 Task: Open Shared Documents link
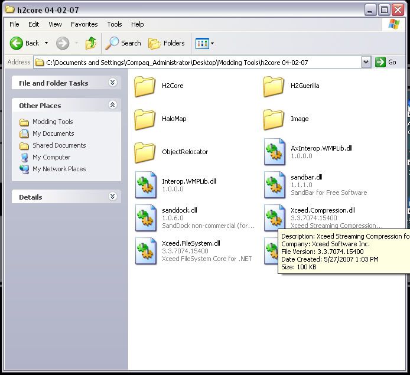click(x=59, y=145)
